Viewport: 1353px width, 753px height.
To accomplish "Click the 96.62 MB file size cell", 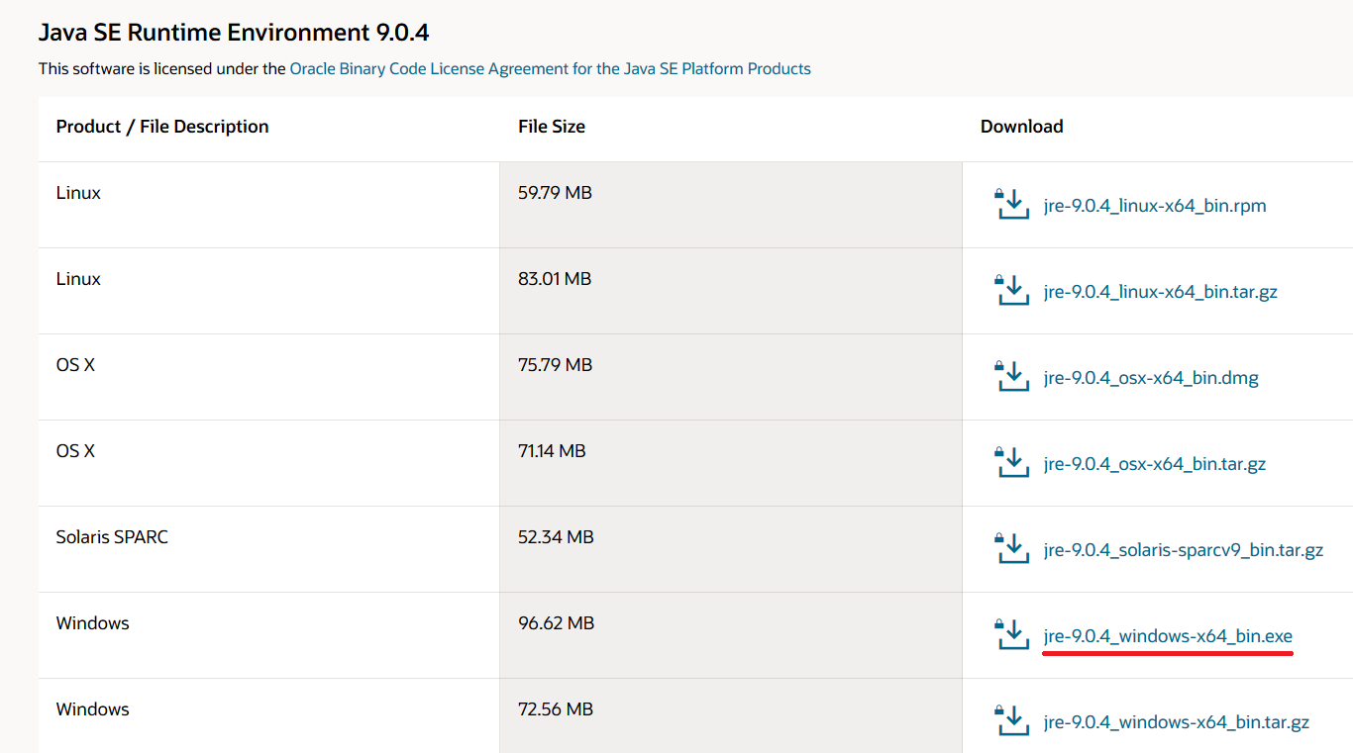I will [x=556, y=623].
